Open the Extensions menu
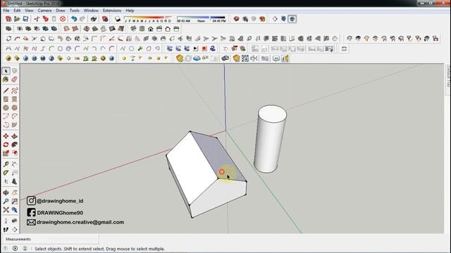This screenshot has height=253, width=451. point(112,11)
